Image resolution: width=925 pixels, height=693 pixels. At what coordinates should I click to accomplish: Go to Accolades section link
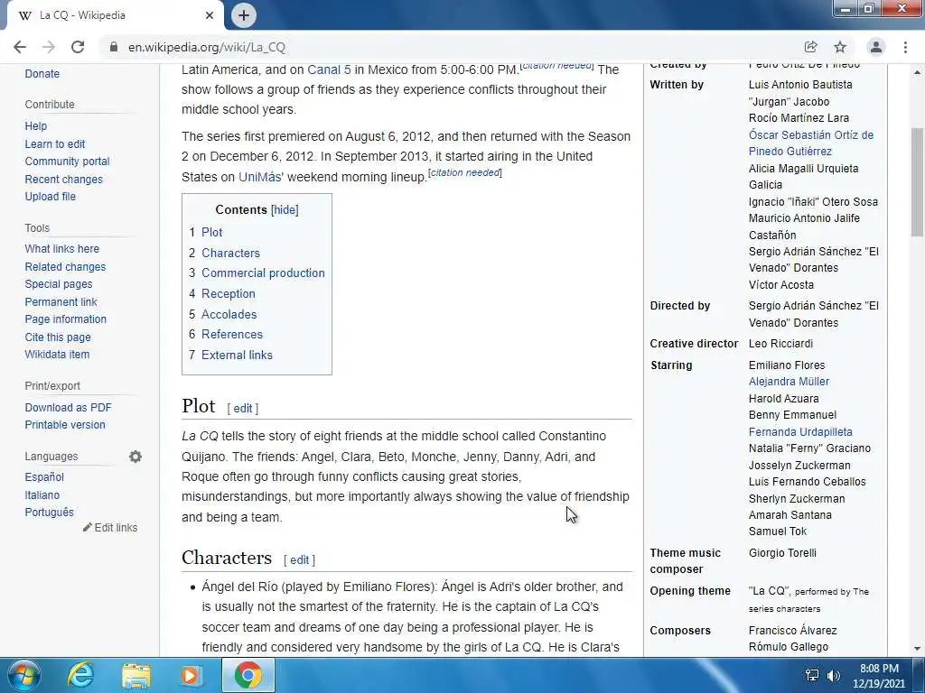pos(229,314)
